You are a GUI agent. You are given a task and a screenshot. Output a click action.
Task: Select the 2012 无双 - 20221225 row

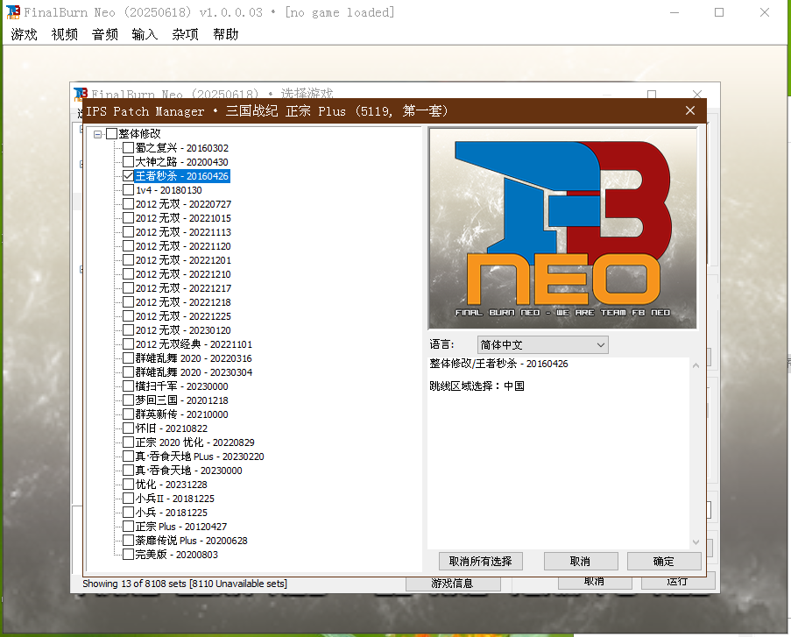[183, 316]
